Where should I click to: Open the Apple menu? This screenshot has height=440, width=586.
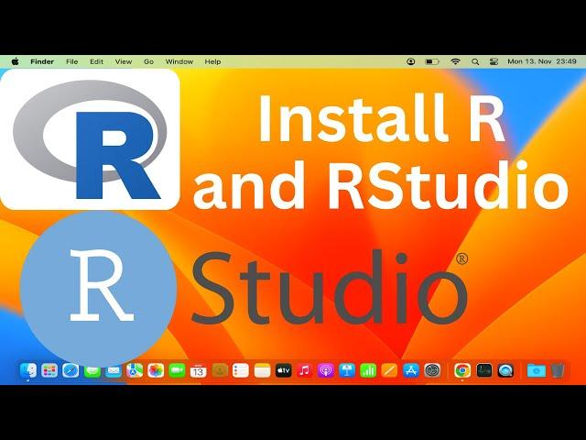pos(16,61)
